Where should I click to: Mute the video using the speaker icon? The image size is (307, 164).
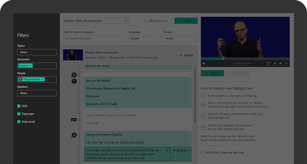(281, 63)
